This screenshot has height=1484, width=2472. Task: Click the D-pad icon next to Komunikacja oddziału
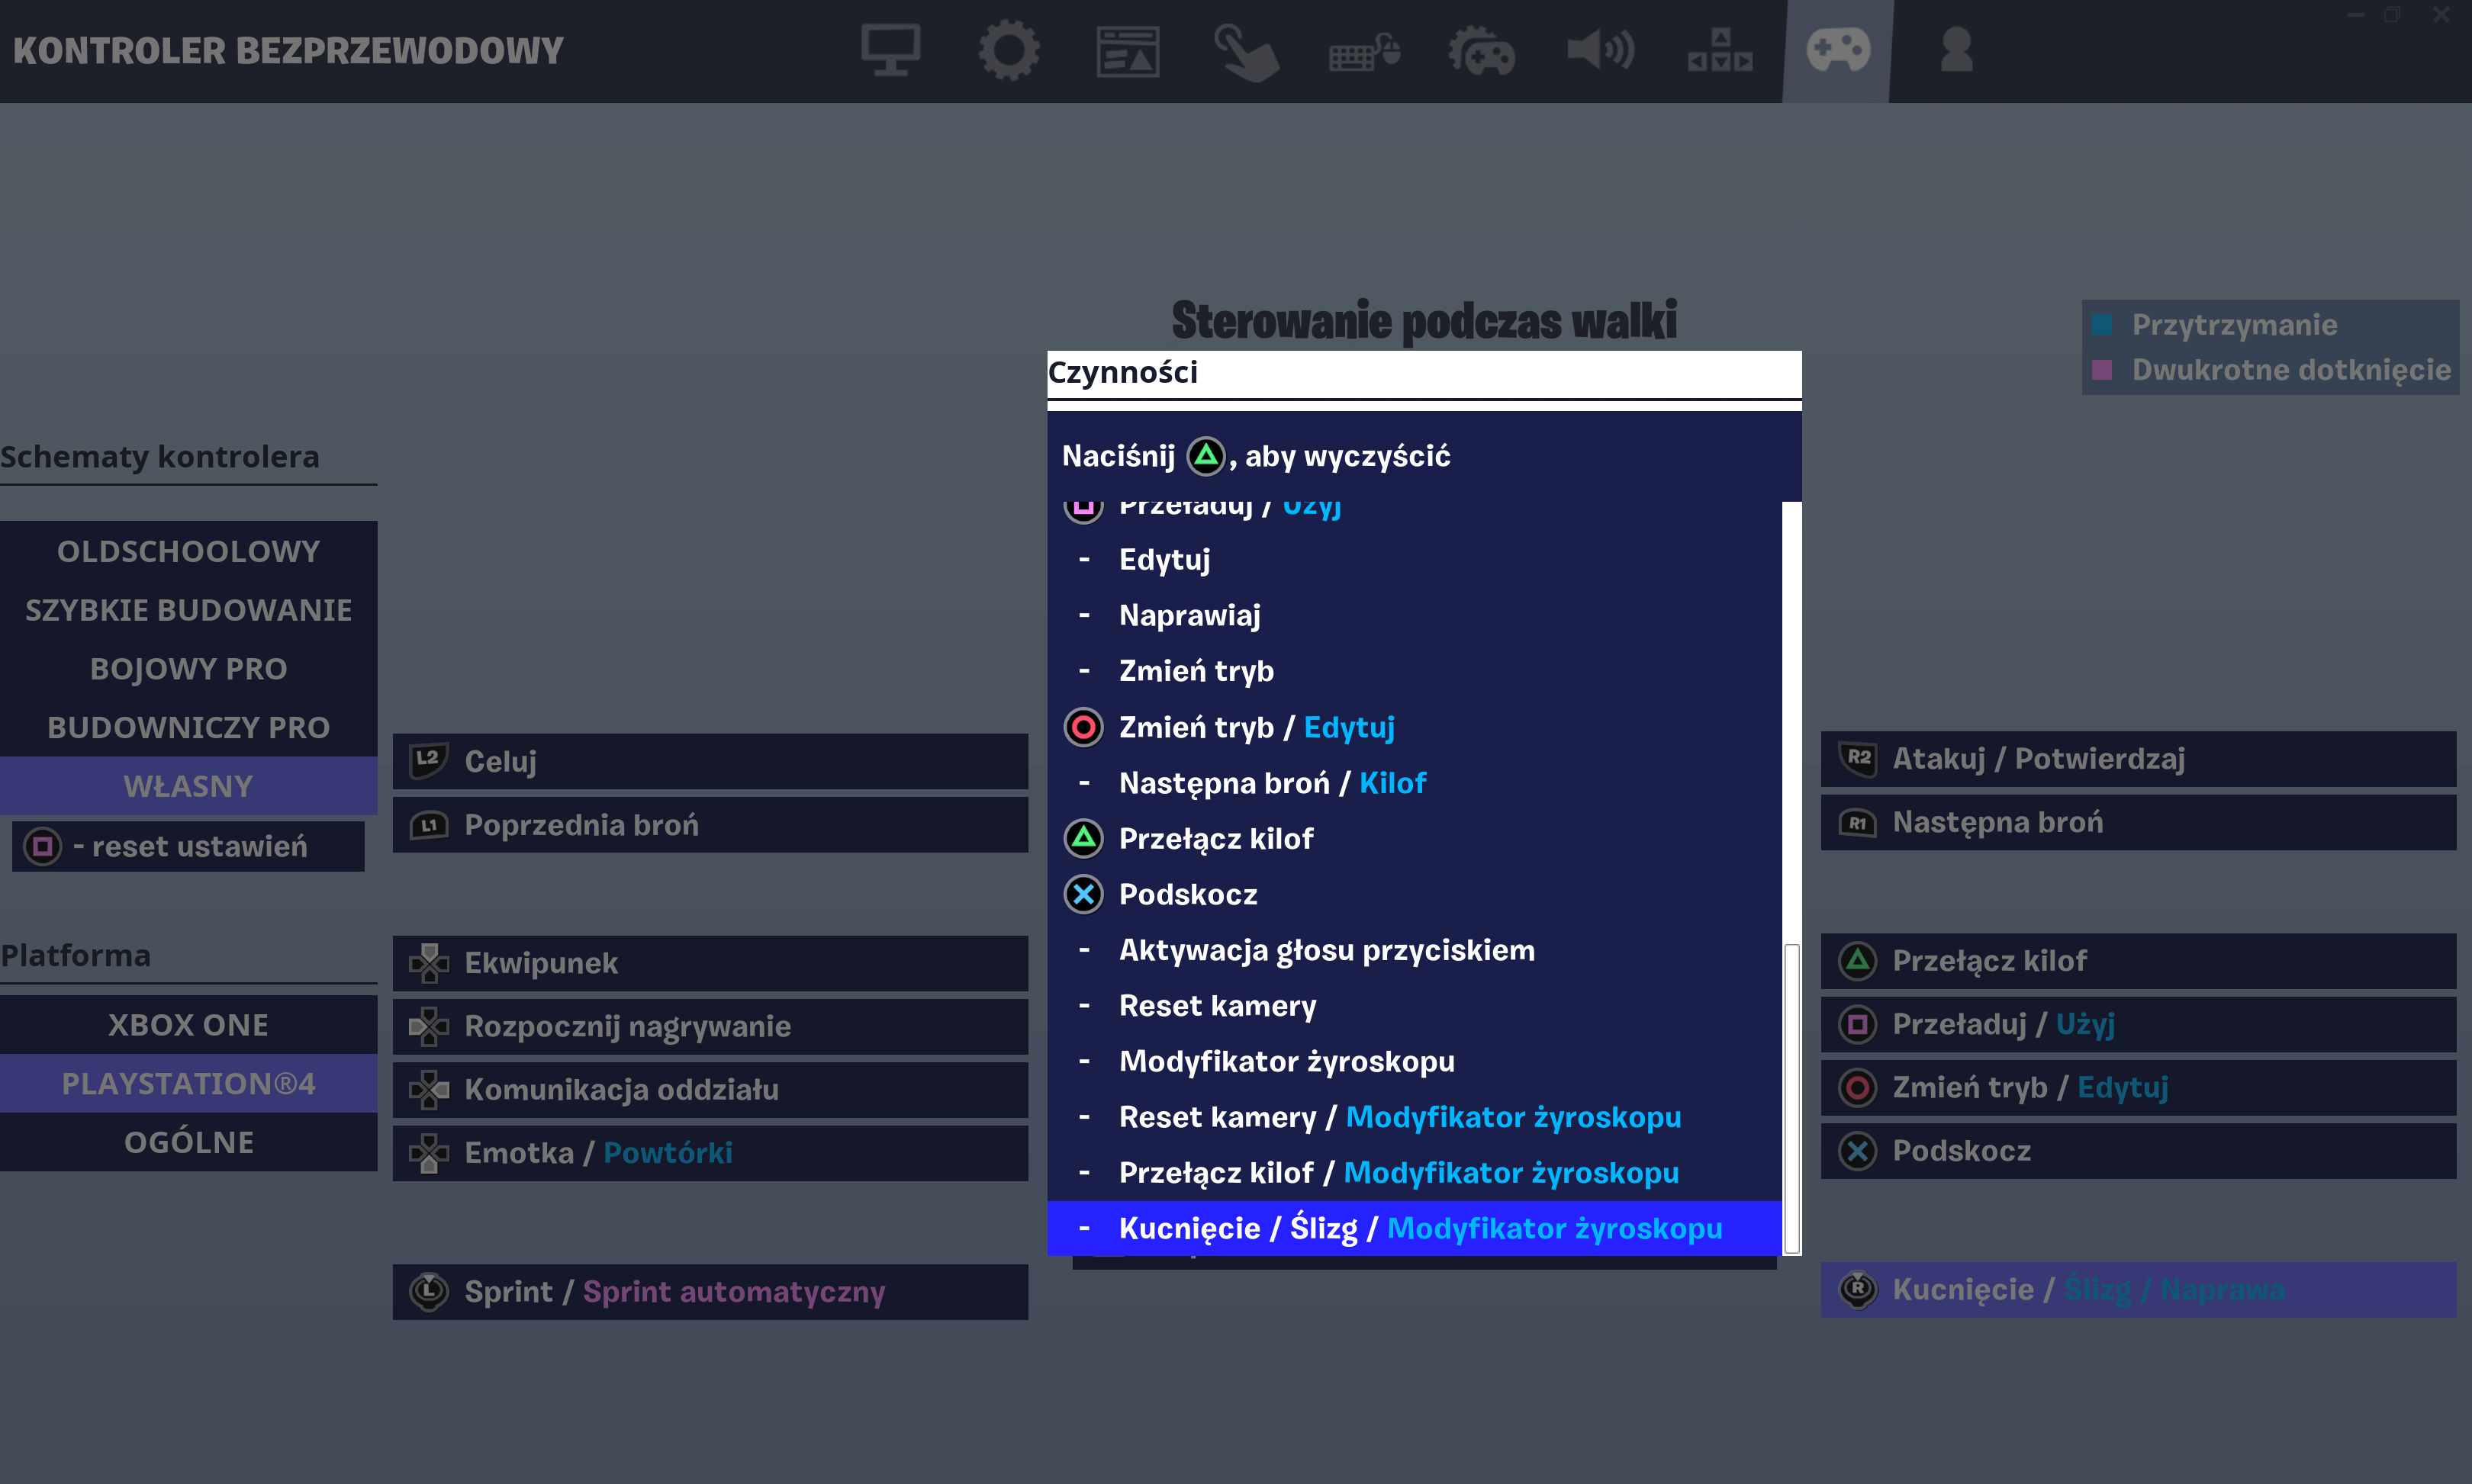click(428, 1090)
